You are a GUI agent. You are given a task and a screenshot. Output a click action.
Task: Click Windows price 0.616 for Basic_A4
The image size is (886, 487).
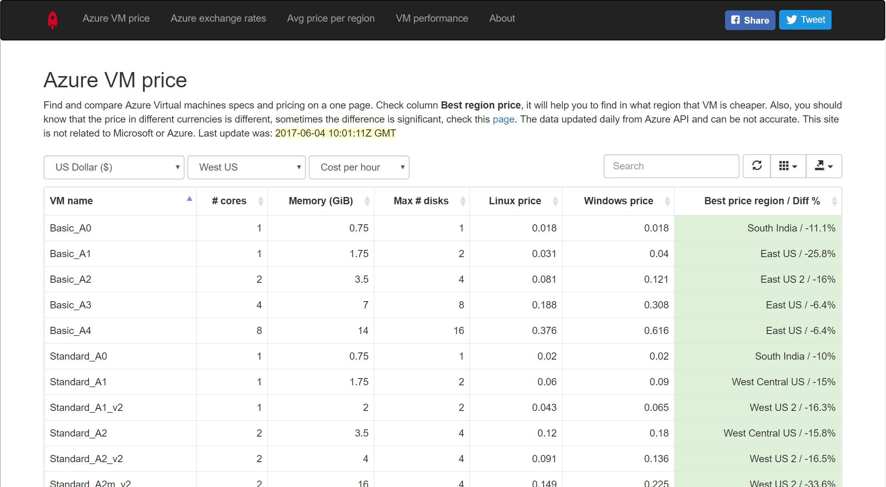656,331
